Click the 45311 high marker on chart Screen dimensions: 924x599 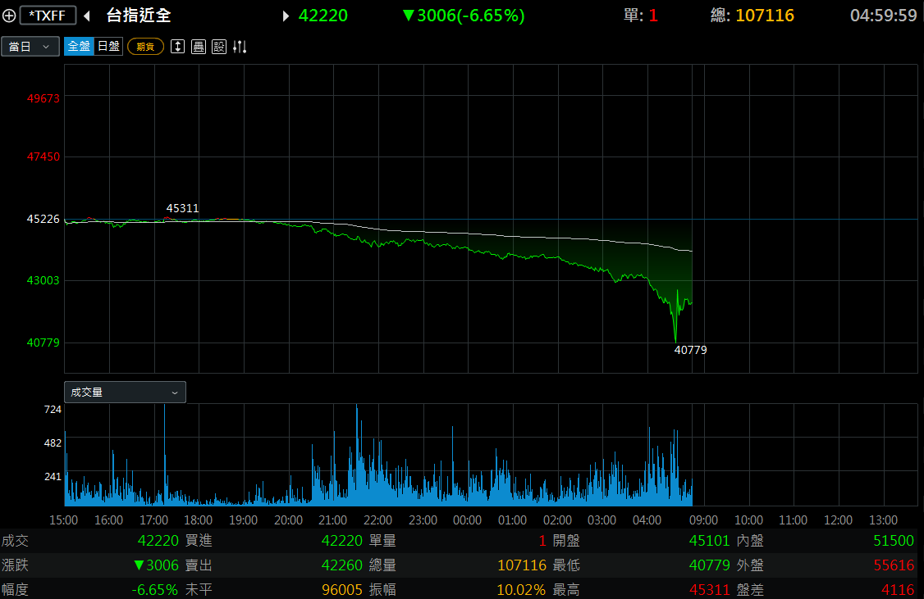pos(183,208)
